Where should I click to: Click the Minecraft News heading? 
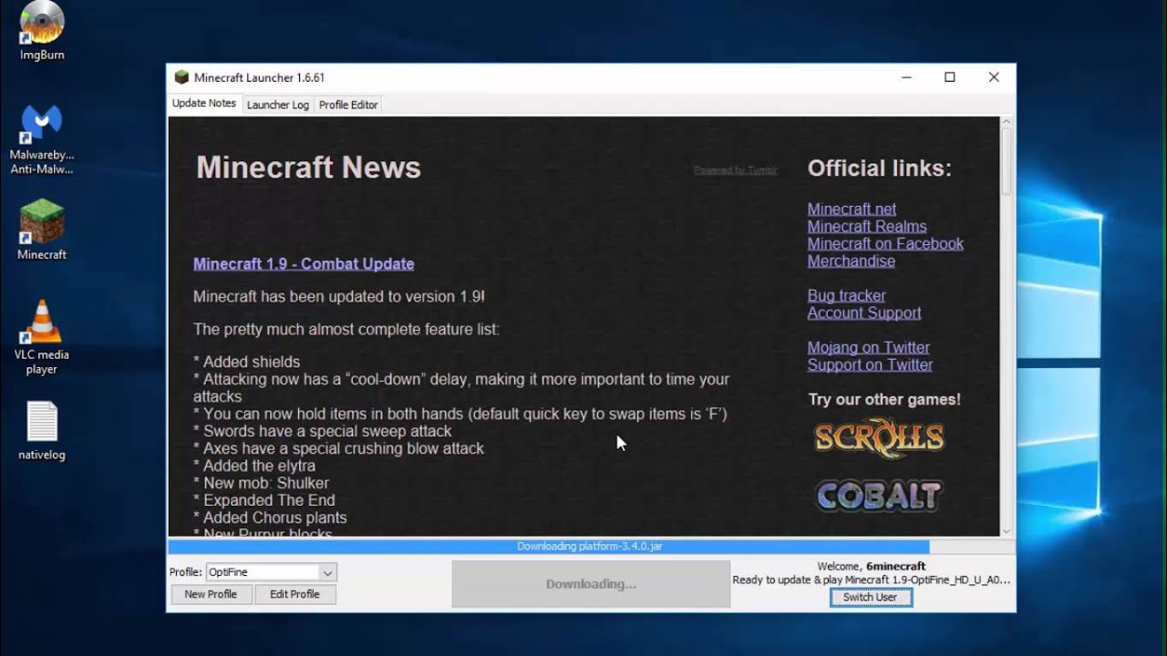(x=308, y=168)
